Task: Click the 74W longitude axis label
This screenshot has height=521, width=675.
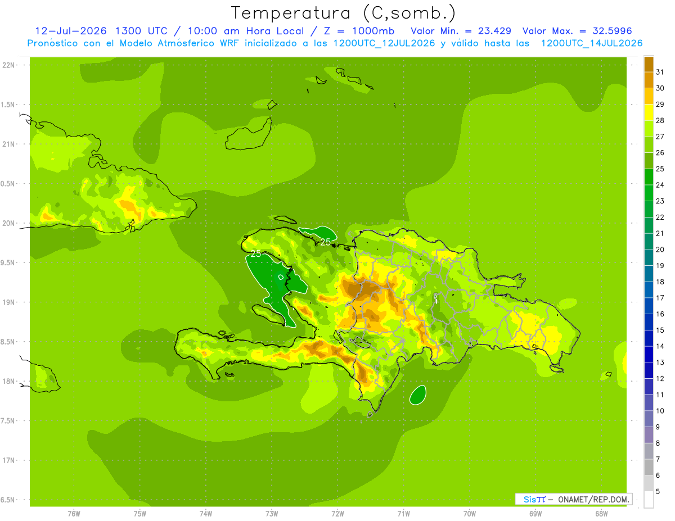Action: coord(206,514)
